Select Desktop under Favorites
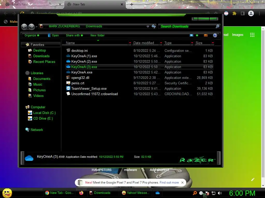The image size is (265, 198). pyautogui.click(x=40, y=50)
